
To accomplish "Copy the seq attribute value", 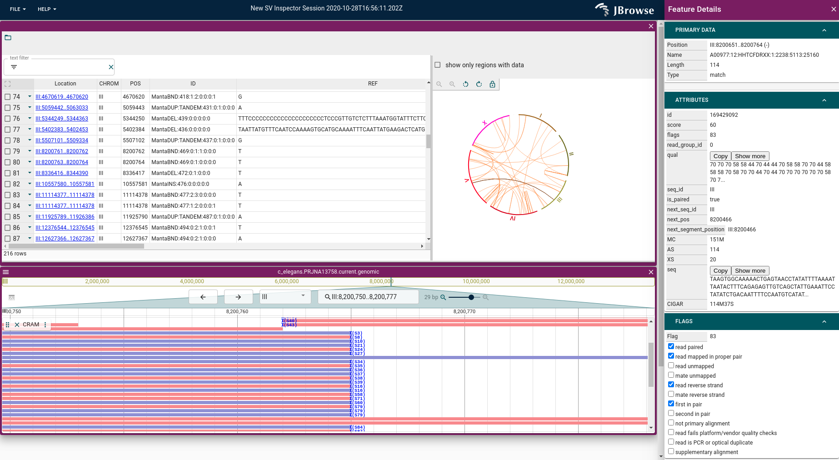I will pos(720,270).
